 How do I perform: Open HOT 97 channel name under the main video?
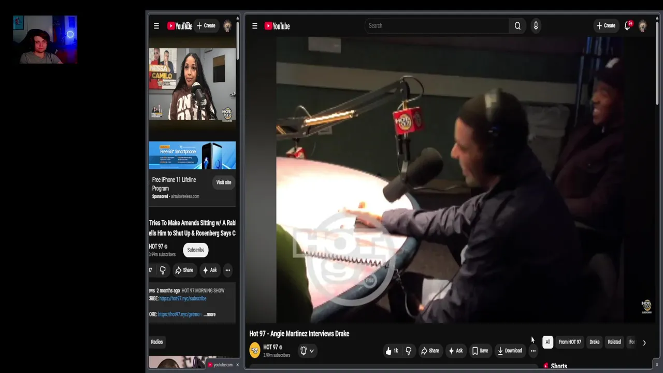click(x=271, y=347)
